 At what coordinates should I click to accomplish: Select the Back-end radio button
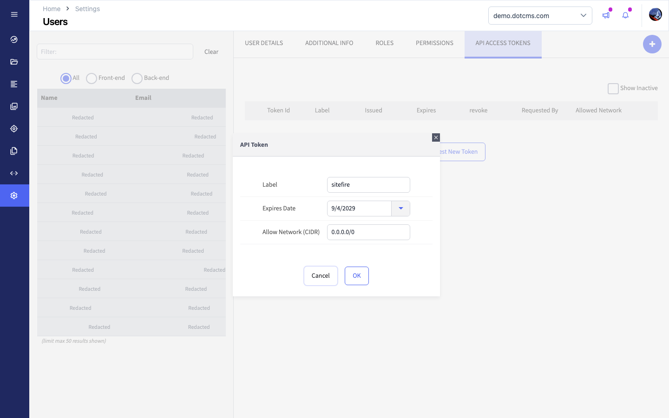click(x=137, y=78)
